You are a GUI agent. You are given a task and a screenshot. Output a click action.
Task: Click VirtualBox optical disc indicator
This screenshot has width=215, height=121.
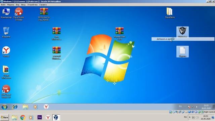[x=174, y=112]
